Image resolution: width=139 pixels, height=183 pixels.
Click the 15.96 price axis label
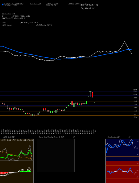coord(135,108)
